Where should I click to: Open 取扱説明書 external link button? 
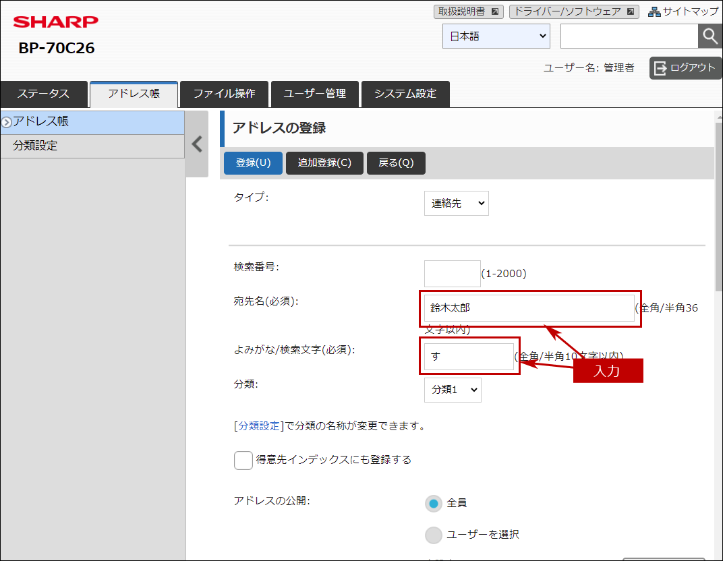tap(469, 11)
